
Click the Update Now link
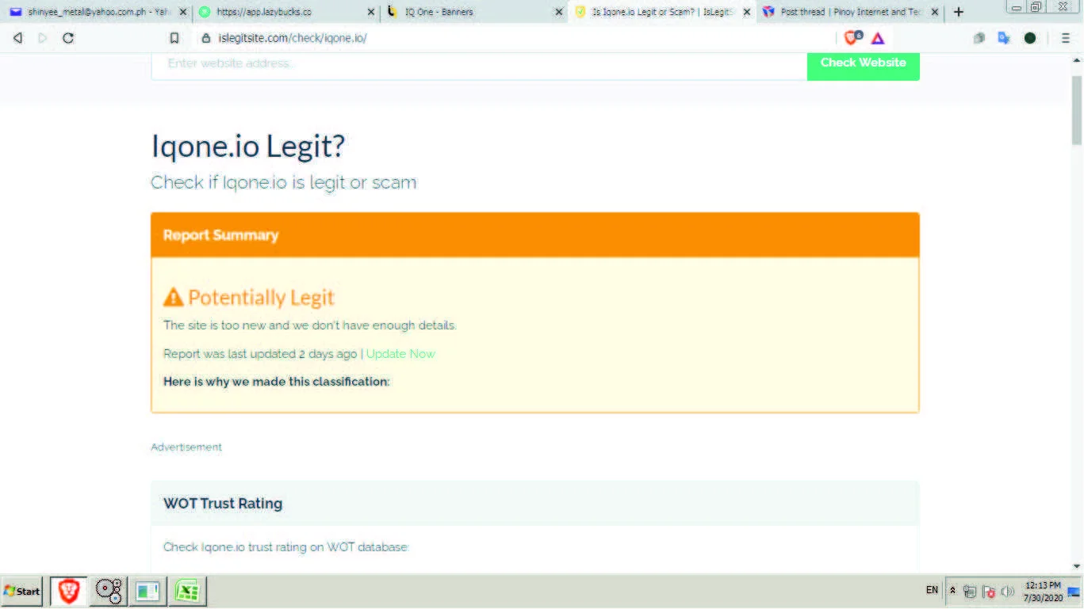[400, 354]
